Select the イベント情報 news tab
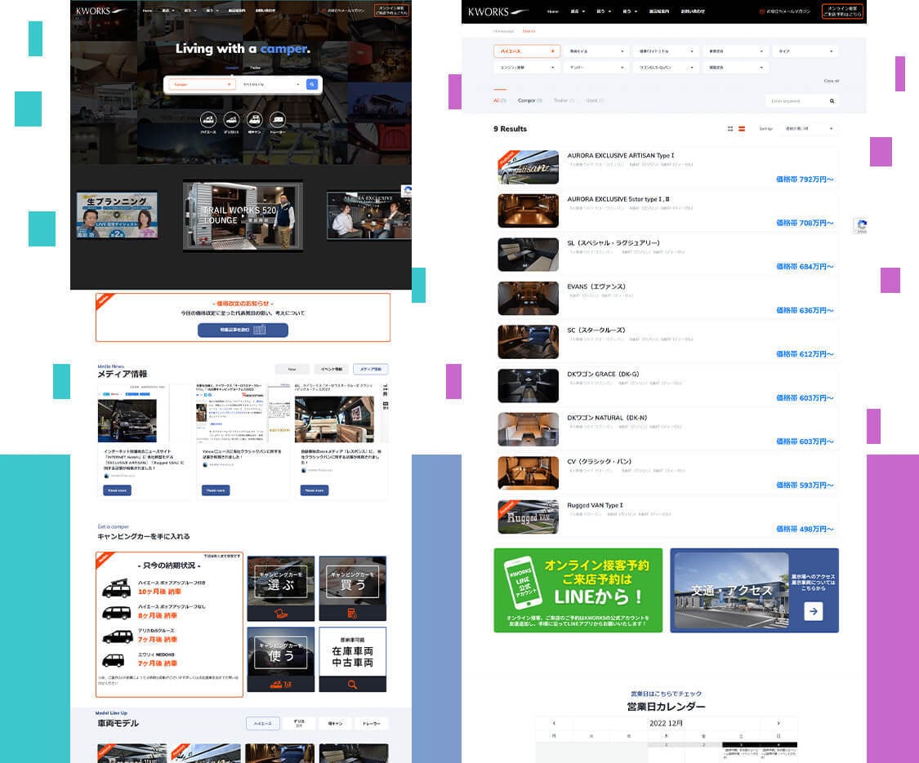The height and width of the screenshot is (763, 919). [x=331, y=370]
